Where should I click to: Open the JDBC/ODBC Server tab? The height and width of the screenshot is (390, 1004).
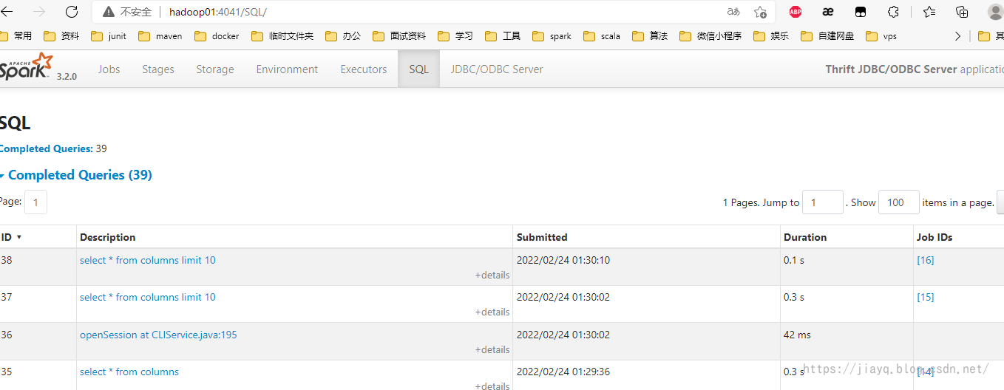(497, 69)
